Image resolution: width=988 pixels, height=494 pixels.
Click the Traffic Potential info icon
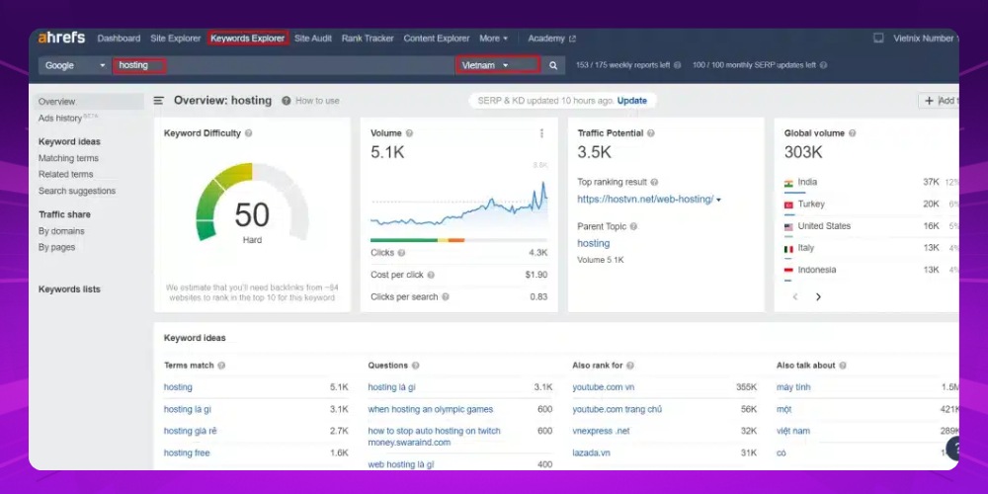(651, 133)
